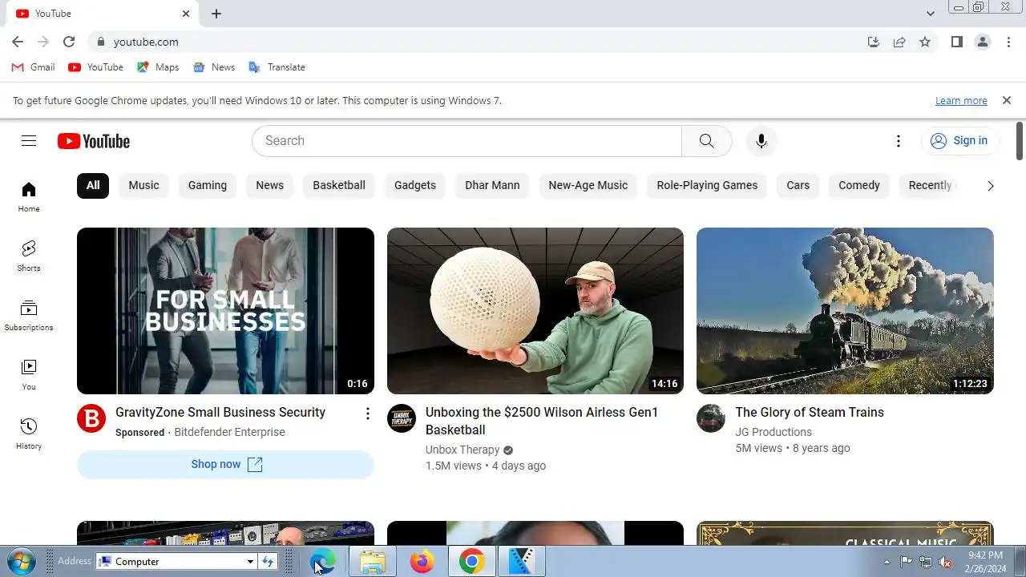Image resolution: width=1026 pixels, height=577 pixels.
Task: Open Gmail bookmark
Action: click(x=34, y=67)
